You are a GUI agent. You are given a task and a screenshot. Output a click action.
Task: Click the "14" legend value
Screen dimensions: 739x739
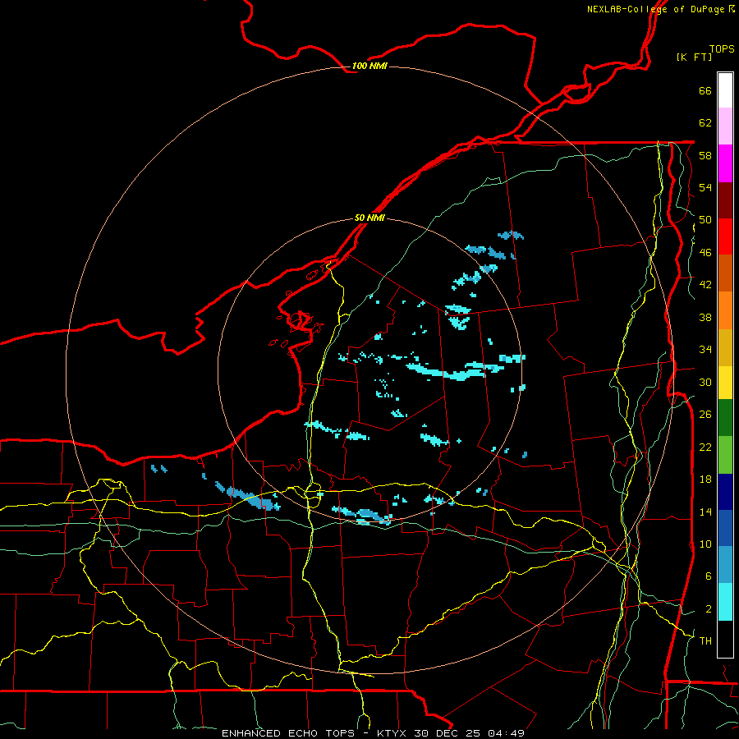tap(705, 512)
